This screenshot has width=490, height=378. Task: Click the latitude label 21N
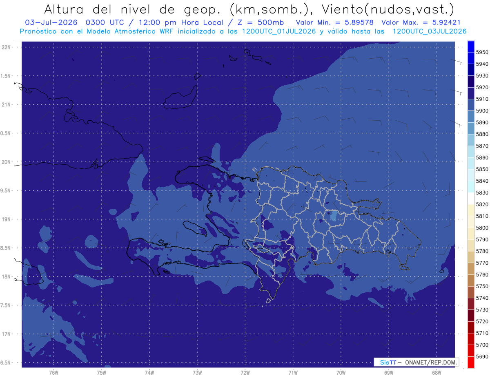coord(7,104)
